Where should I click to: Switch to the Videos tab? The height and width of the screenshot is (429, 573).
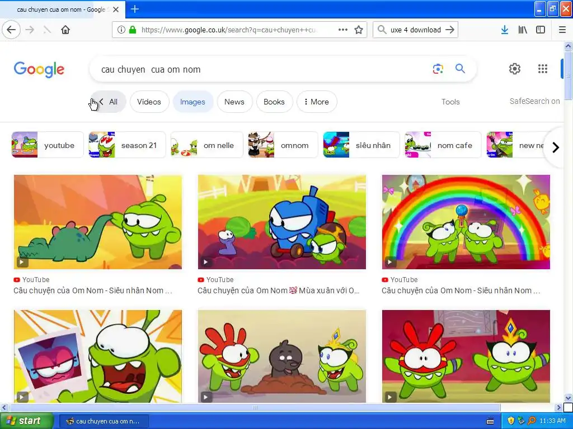click(149, 102)
